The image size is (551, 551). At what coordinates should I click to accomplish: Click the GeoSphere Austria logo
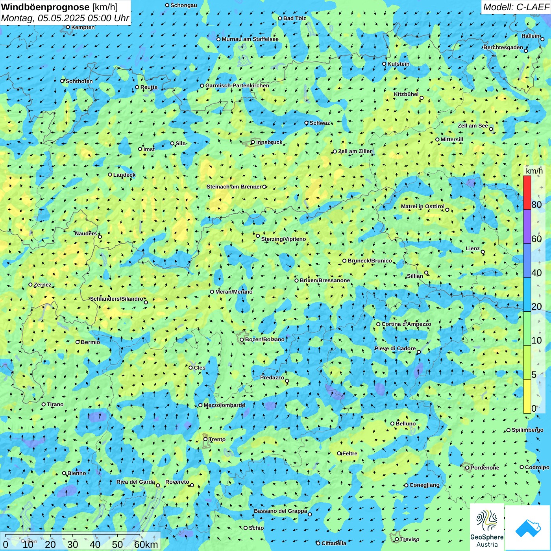(x=487, y=527)
